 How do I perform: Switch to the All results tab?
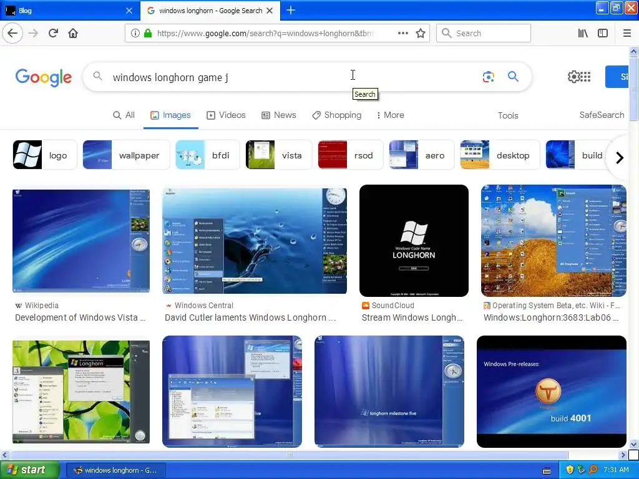(x=124, y=115)
